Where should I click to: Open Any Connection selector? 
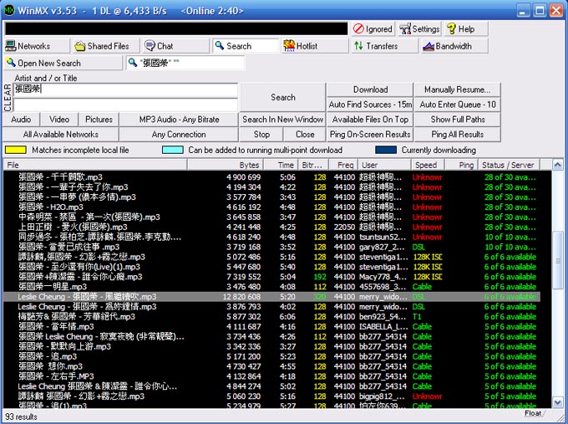[x=179, y=134]
